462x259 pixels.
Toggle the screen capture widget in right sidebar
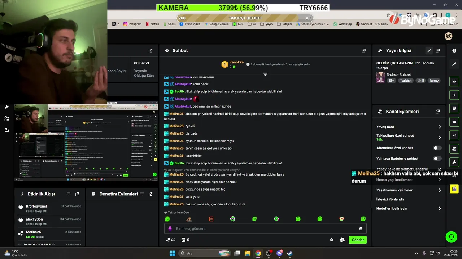click(x=454, y=82)
